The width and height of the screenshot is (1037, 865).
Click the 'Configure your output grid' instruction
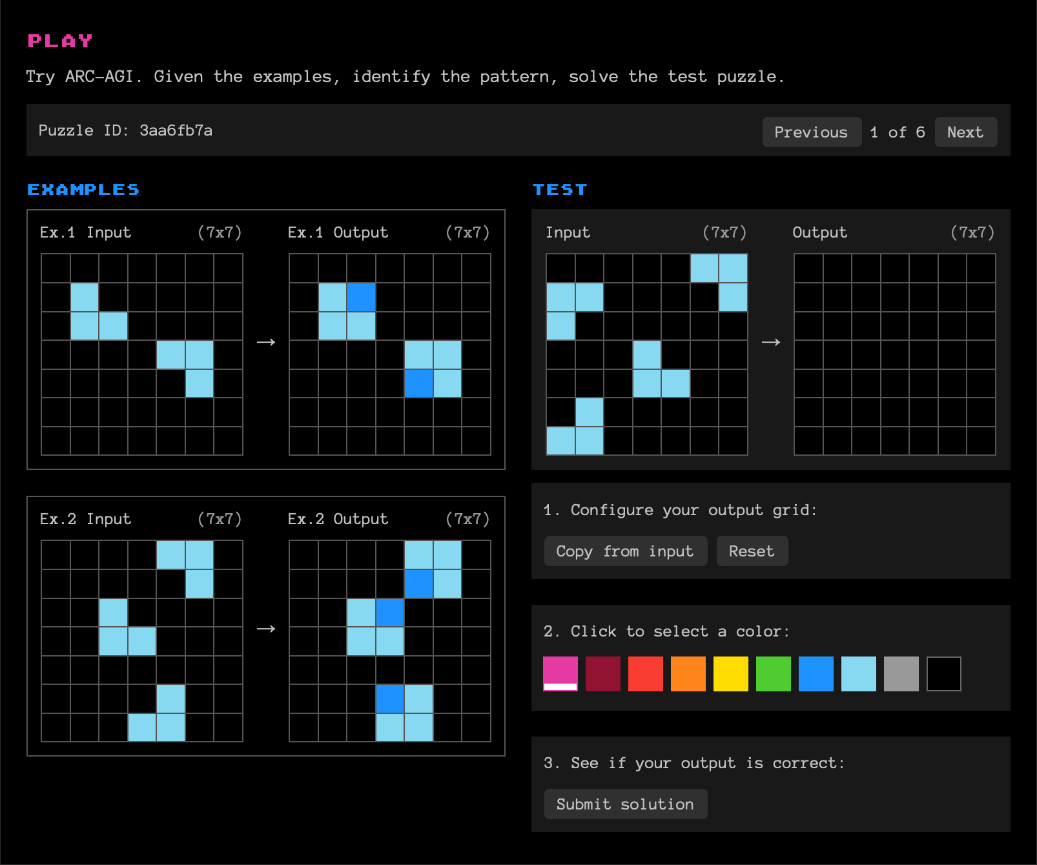(x=681, y=510)
